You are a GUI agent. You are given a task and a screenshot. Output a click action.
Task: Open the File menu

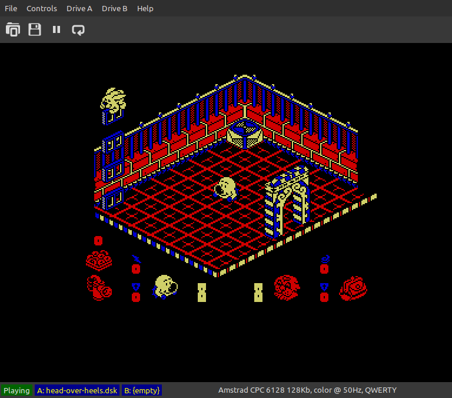point(11,9)
